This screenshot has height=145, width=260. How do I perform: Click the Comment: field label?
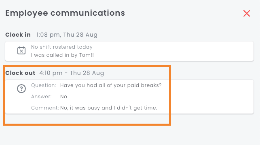tap(45, 108)
